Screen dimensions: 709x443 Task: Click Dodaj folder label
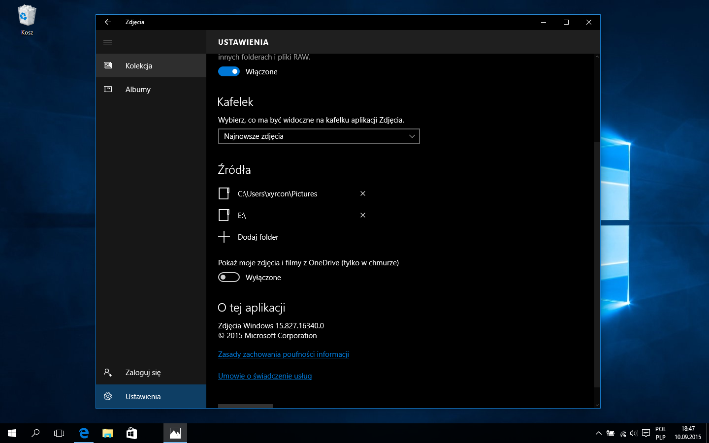pos(258,237)
